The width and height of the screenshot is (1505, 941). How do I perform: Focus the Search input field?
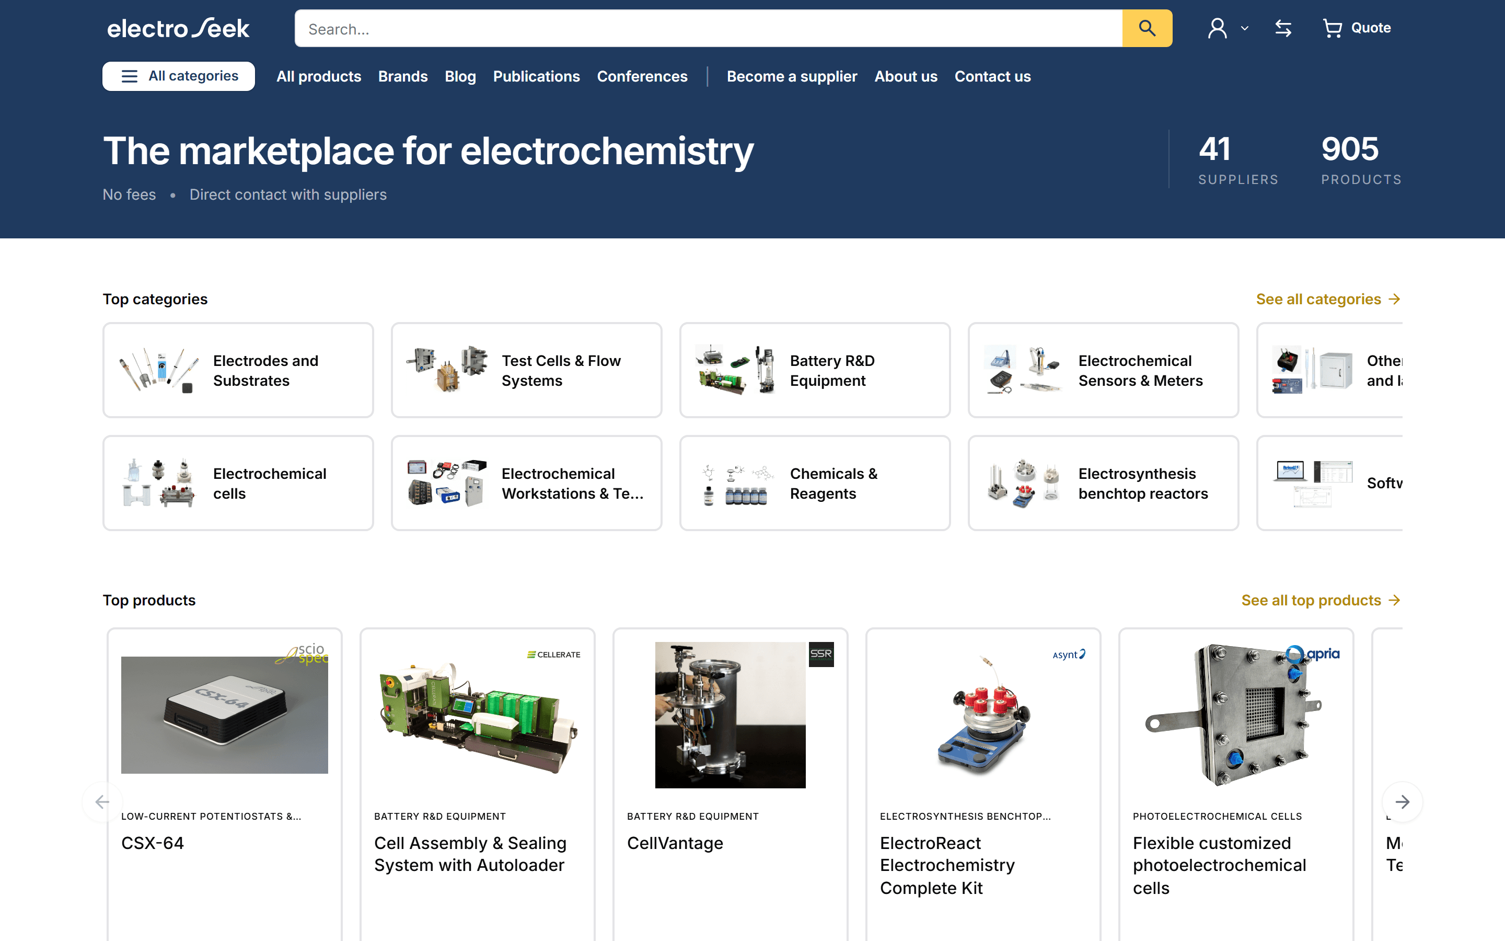[x=709, y=28]
